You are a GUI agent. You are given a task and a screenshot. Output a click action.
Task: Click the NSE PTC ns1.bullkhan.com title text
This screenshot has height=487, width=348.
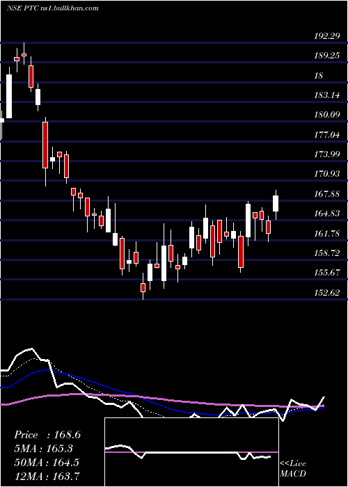coord(53,8)
